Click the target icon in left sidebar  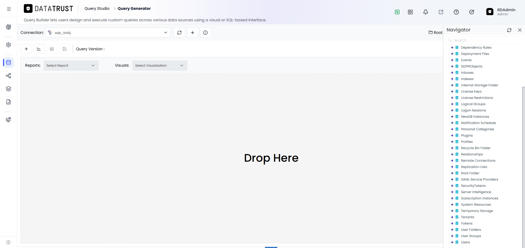pyautogui.click(x=8, y=27)
